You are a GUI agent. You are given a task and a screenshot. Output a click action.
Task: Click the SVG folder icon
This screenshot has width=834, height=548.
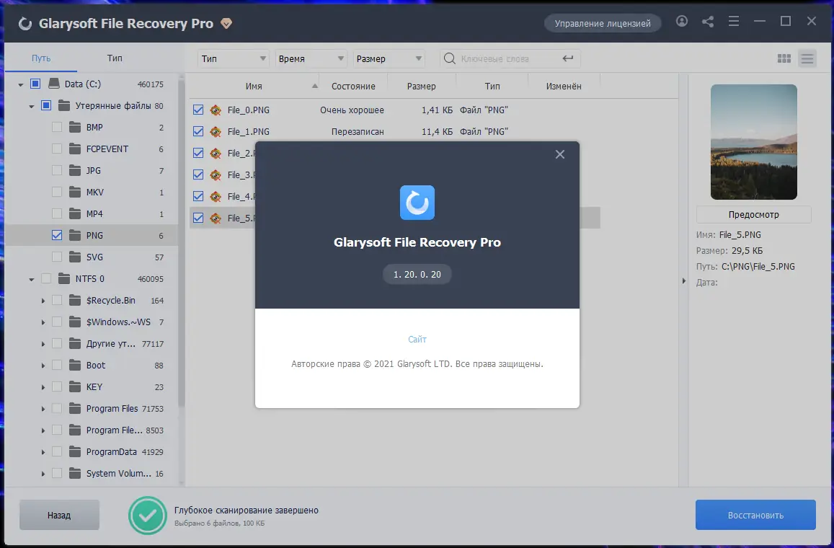coord(75,257)
